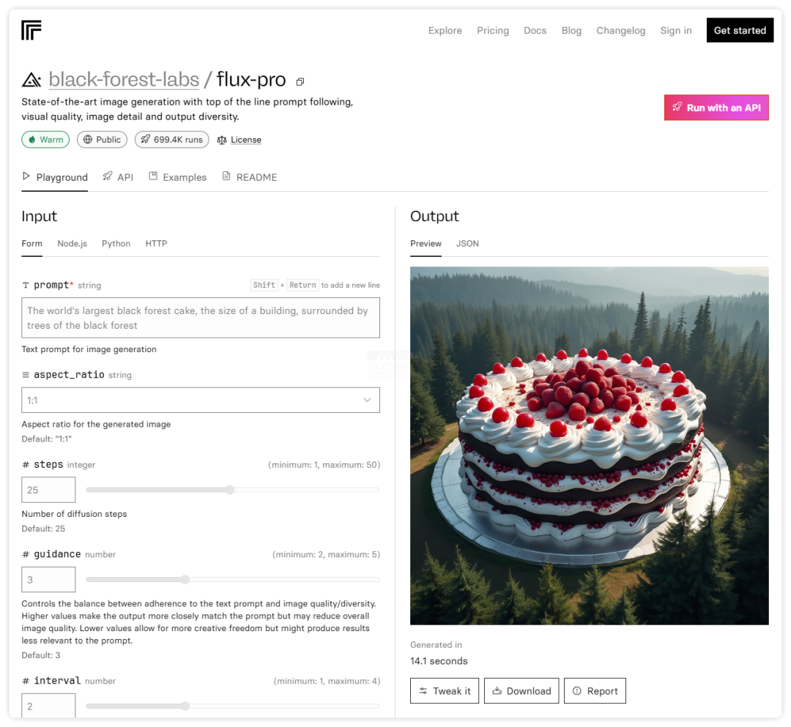
Task: Click into the prompt text box
Action: [x=201, y=318]
